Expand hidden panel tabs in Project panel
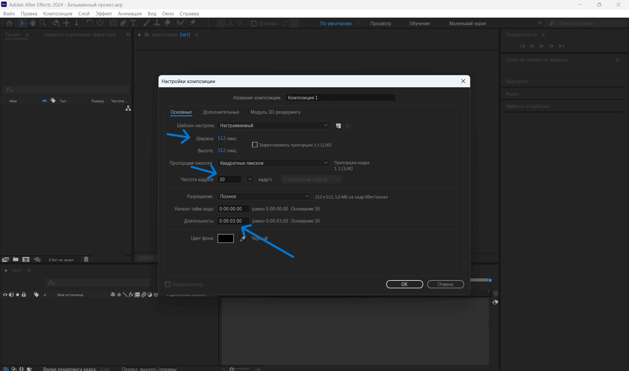629x371 pixels. click(x=128, y=34)
